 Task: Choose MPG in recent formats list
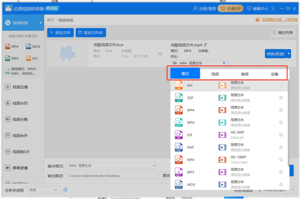tap(229, 122)
